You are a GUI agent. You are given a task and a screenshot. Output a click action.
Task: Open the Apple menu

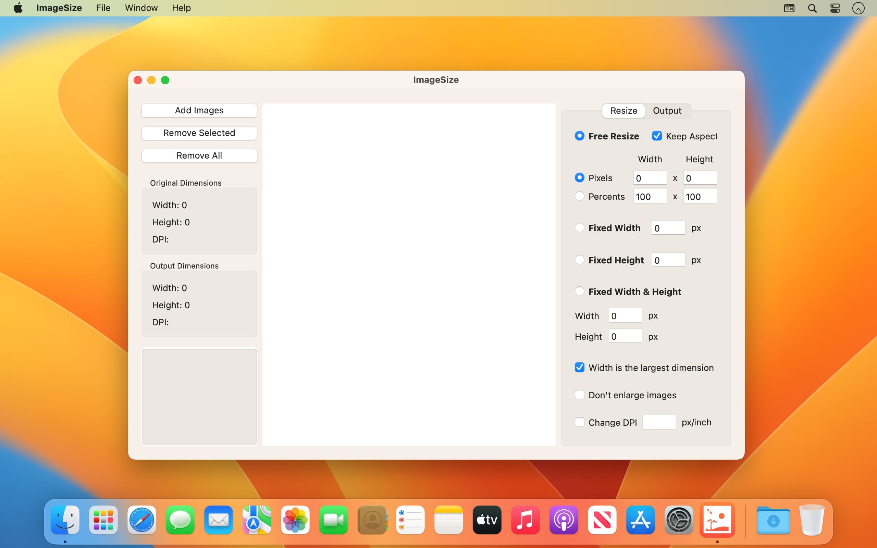(18, 8)
